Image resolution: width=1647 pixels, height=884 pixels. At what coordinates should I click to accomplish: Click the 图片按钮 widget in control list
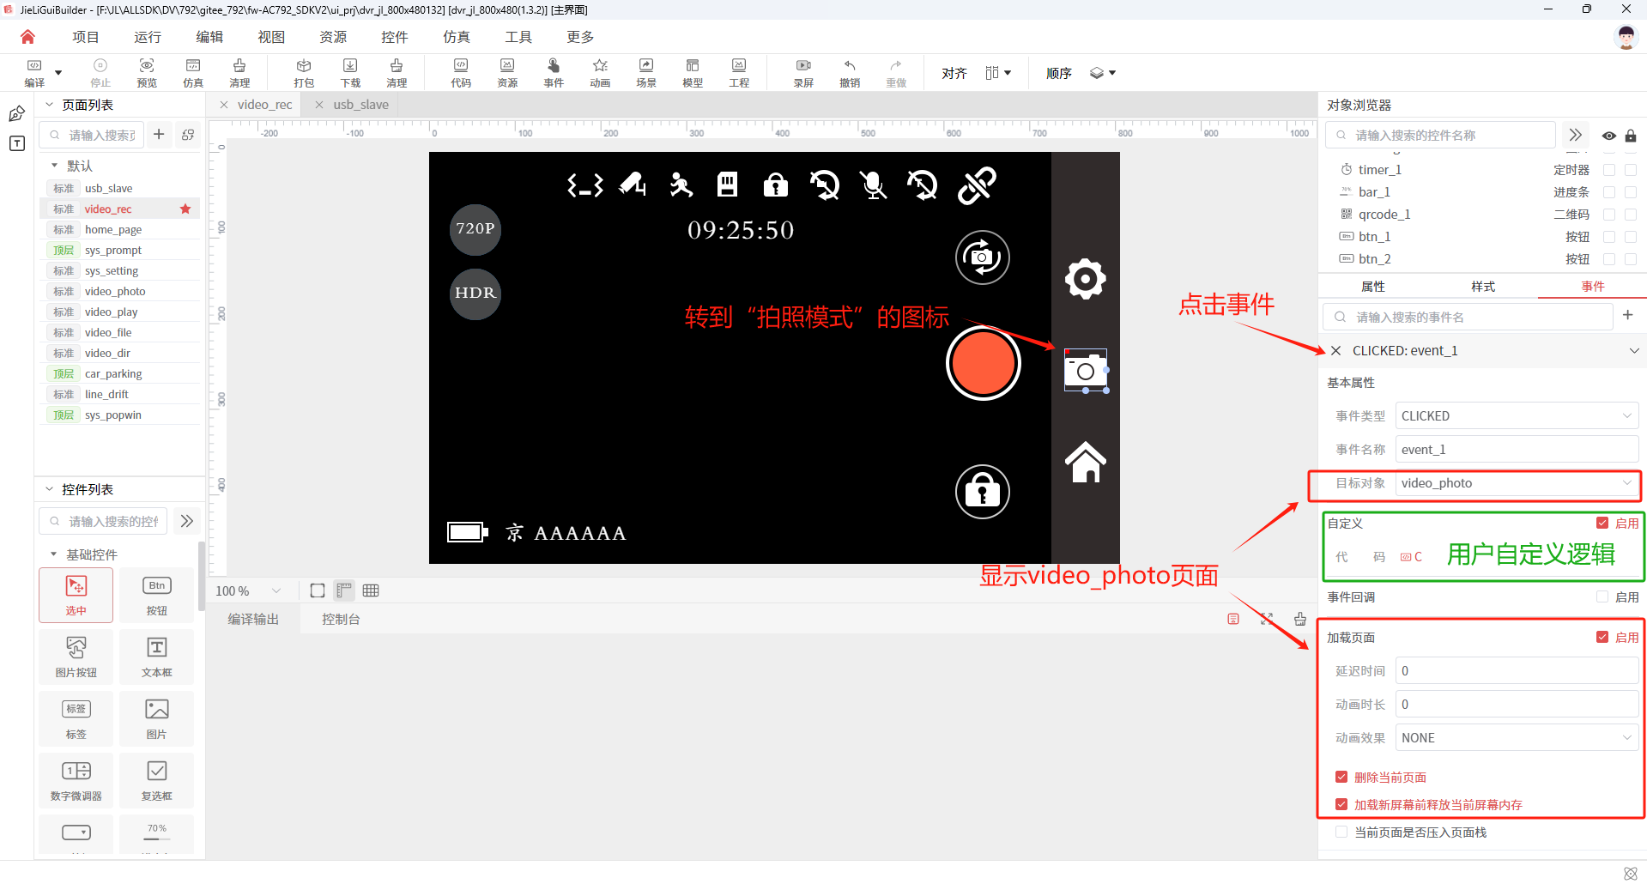pos(76,657)
